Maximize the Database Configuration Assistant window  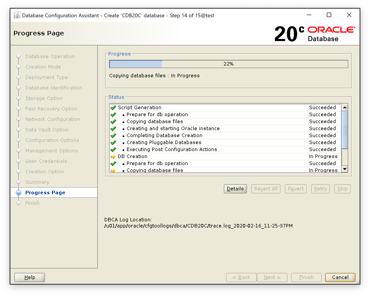(329, 15)
